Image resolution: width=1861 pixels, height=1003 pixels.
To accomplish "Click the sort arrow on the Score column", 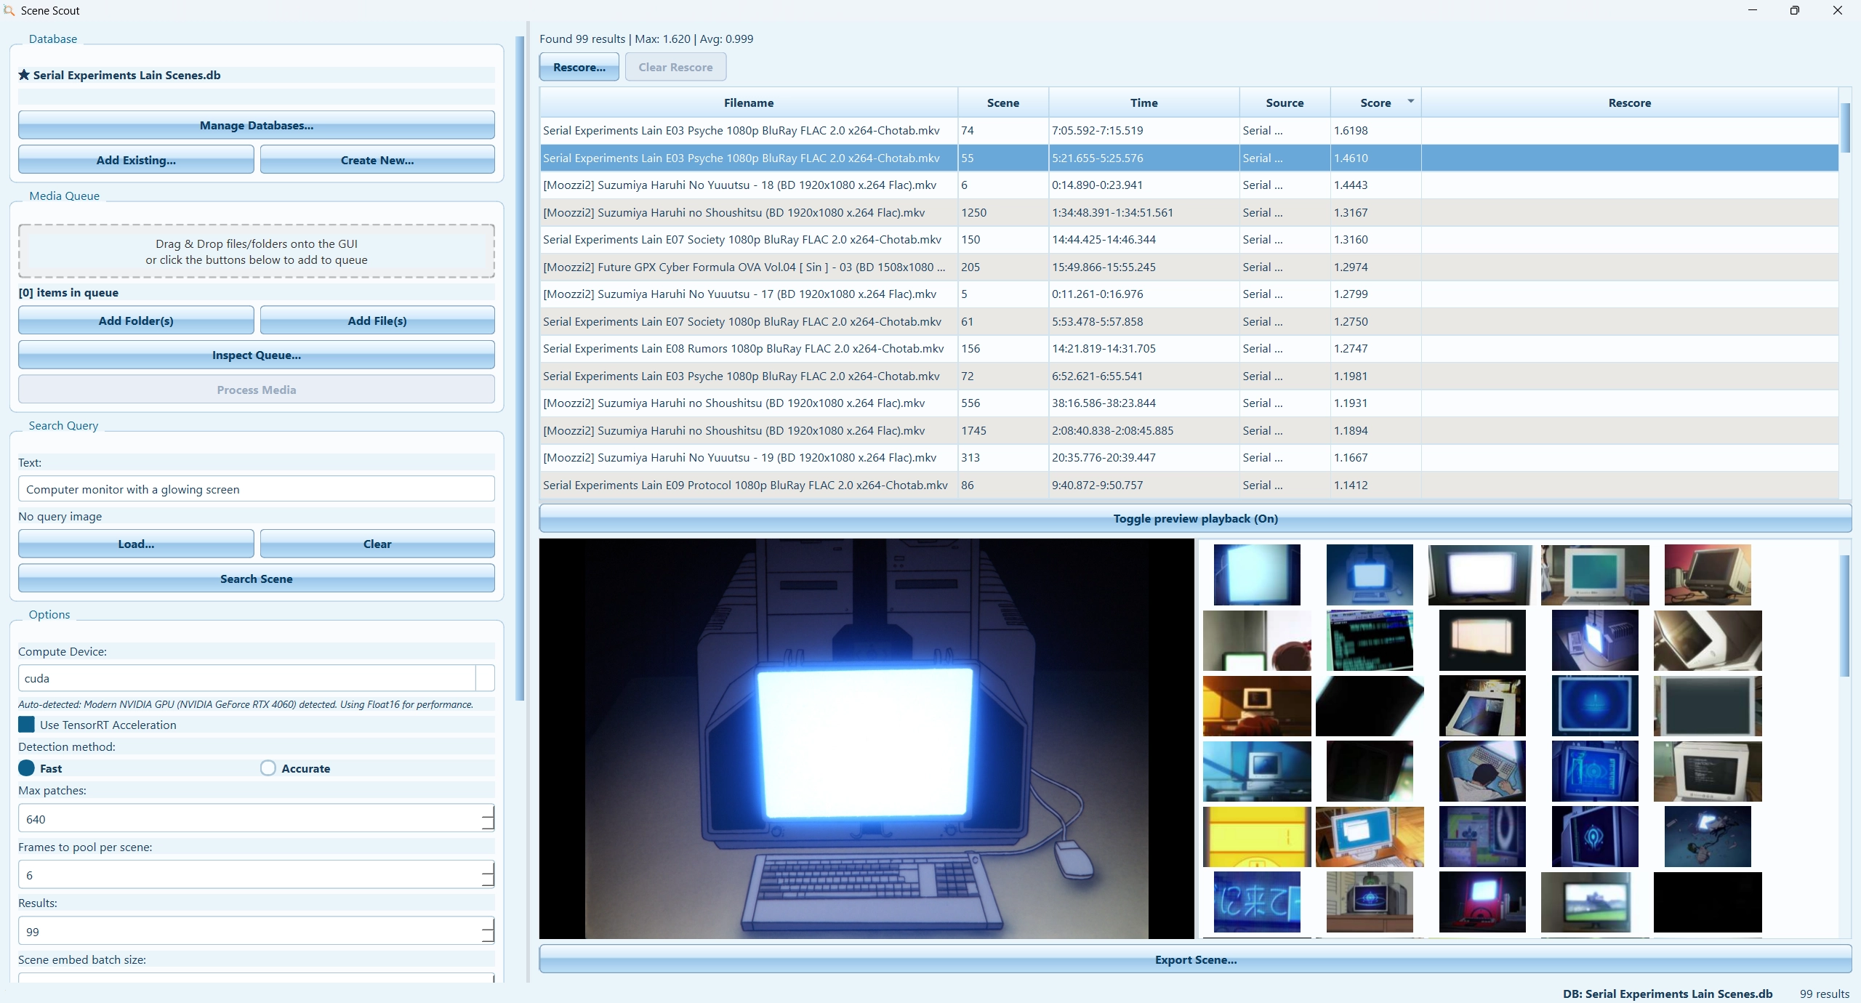I will click(1410, 101).
